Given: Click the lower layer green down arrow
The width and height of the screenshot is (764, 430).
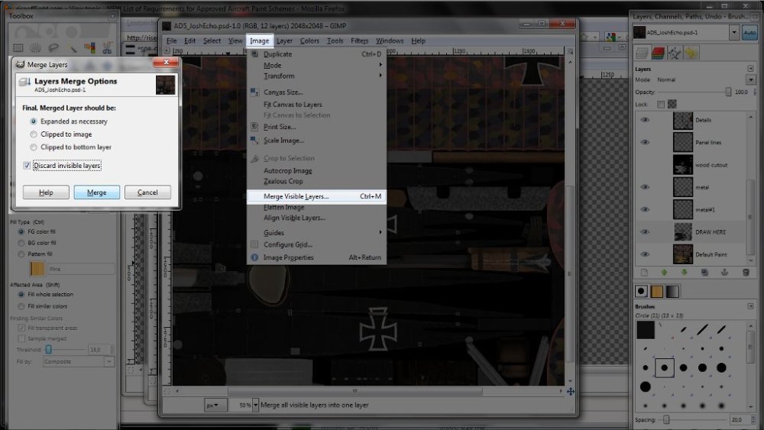Looking at the screenshot, I should click(685, 272).
